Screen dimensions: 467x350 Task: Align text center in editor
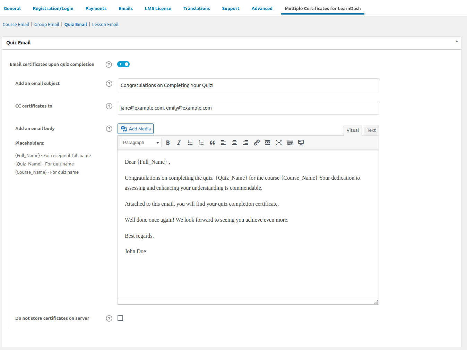pos(234,143)
